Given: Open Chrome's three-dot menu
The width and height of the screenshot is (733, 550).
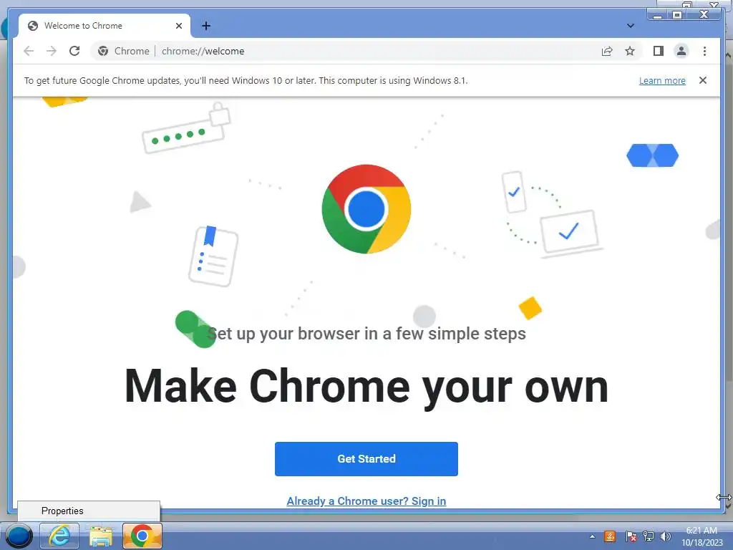Looking at the screenshot, I should point(704,51).
